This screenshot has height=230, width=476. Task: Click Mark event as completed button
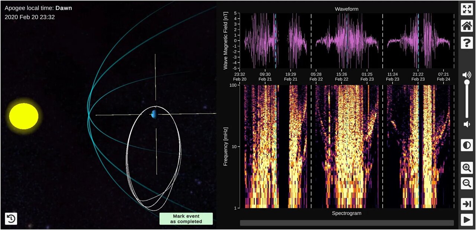pyautogui.click(x=186, y=219)
